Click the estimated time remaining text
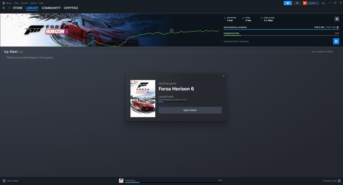 236,41
